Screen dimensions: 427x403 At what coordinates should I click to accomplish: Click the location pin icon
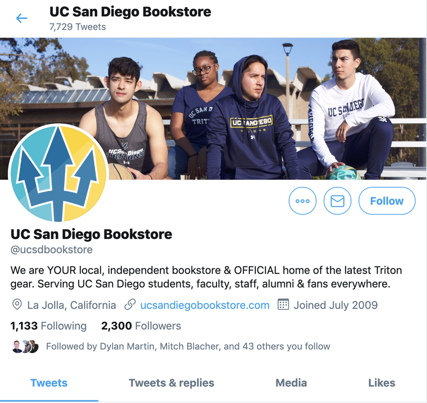point(17,305)
